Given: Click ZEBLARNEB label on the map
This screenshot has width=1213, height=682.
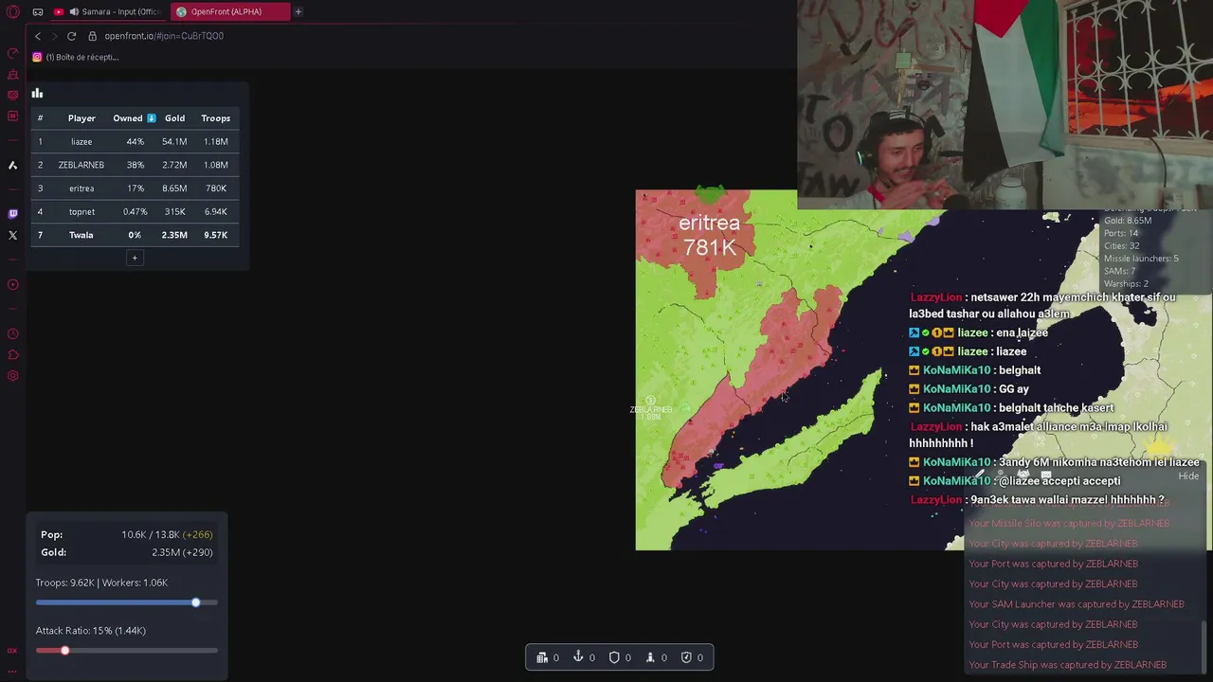Looking at the screenshot, I should tap(651, 409).
